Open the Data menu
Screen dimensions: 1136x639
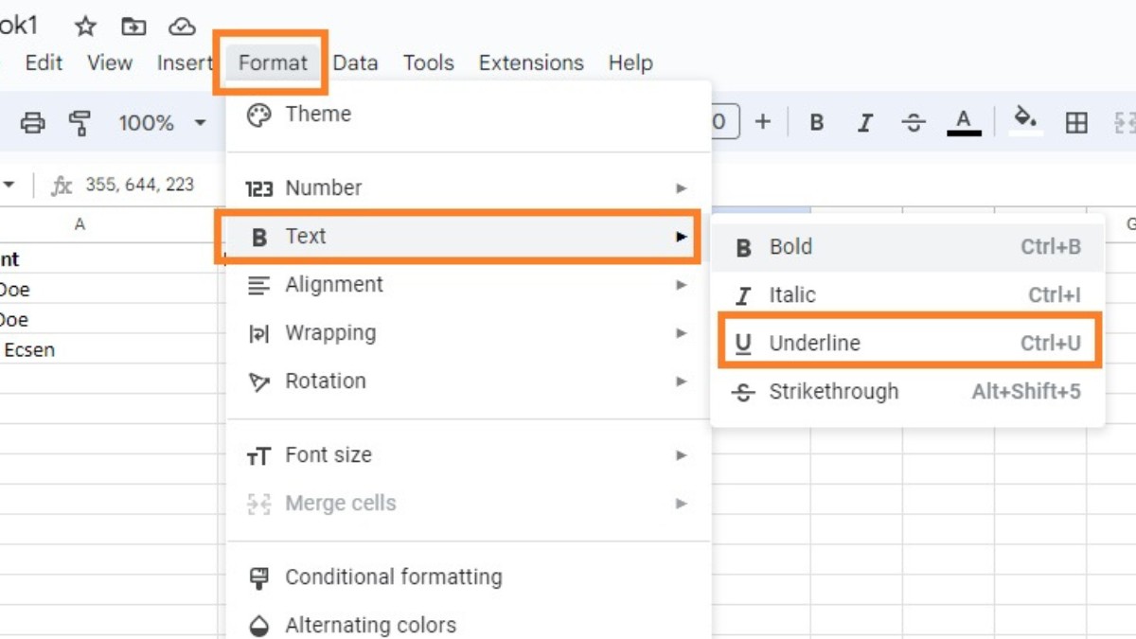356,62
